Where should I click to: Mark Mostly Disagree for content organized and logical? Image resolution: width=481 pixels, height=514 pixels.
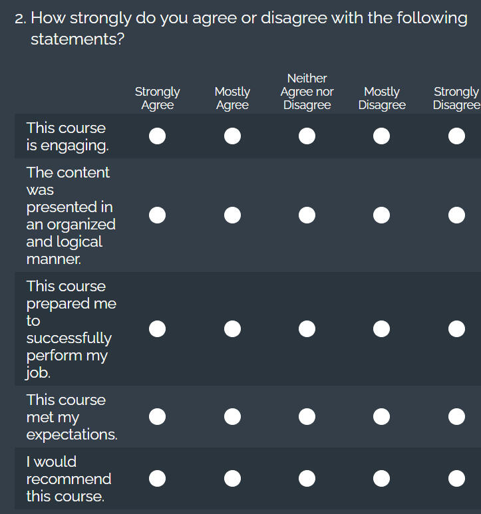coord(382,215)
